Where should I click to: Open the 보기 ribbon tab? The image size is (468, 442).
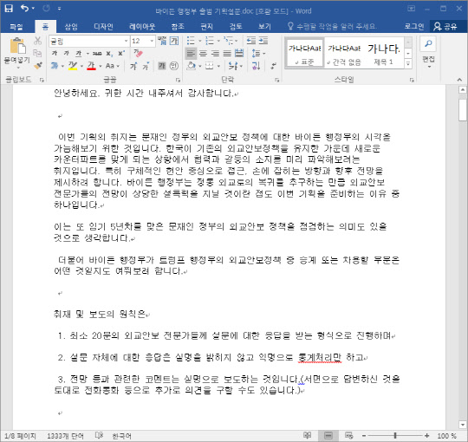[x=264, y=27]
